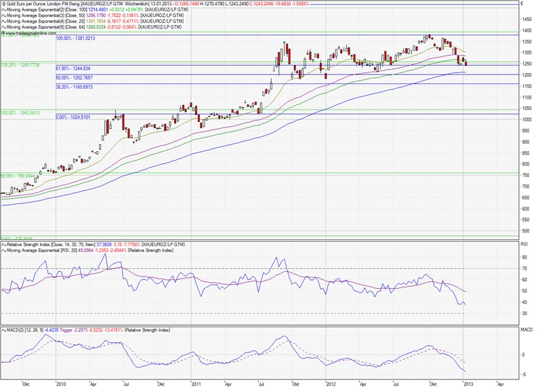Click the indicator icon before Relative Strength Index

(4, 245)
